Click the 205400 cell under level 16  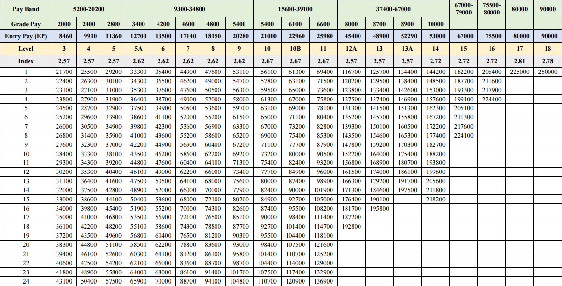491,71
